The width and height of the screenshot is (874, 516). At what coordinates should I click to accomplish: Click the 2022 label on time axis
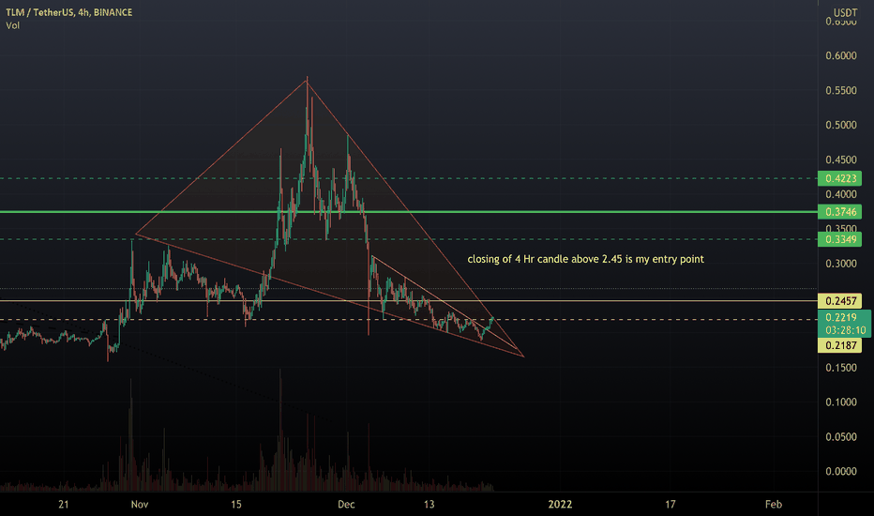tap(560, 505)
